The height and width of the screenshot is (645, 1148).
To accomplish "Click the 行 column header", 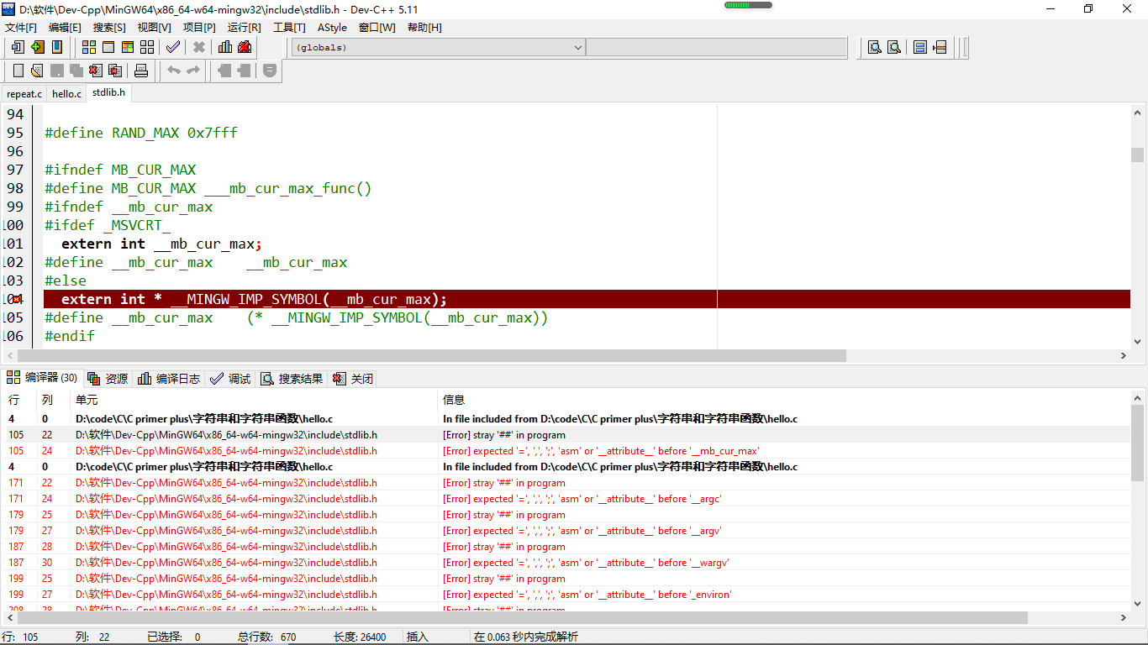I will [18, 400].
